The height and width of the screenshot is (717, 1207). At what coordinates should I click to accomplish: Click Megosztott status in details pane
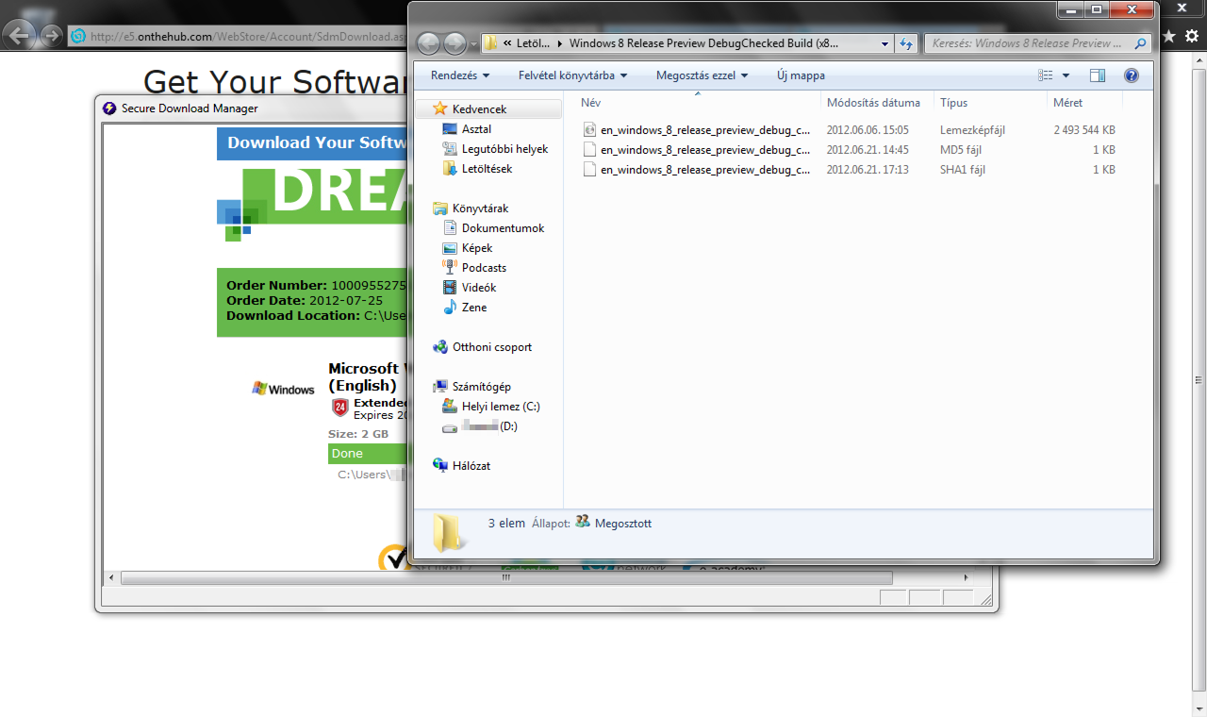coord(622,523)
